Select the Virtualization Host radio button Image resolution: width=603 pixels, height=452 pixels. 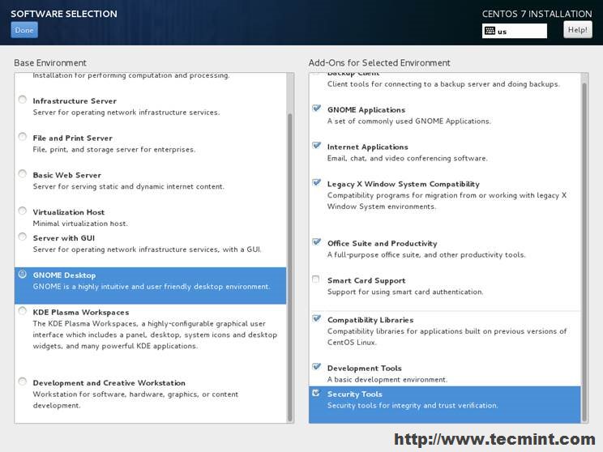23,211
